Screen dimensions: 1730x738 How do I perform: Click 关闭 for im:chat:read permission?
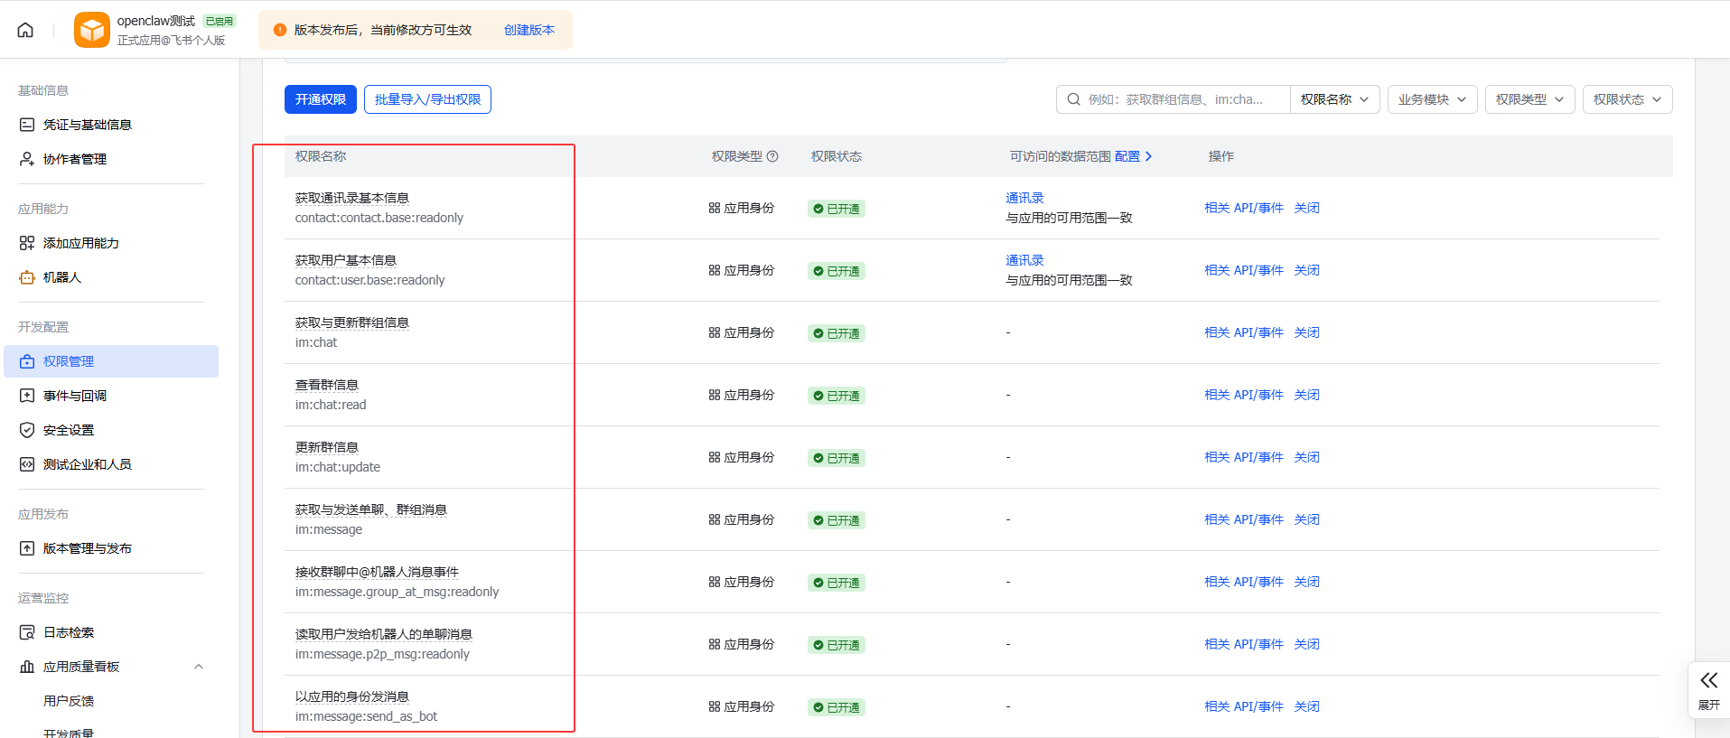[1306, 395]
